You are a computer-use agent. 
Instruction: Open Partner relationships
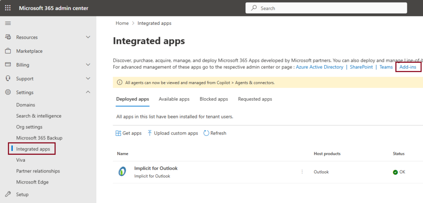(x=38, y=171)
